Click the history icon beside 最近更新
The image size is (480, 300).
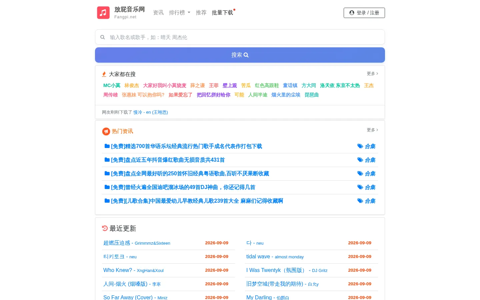tap(105, 228)
